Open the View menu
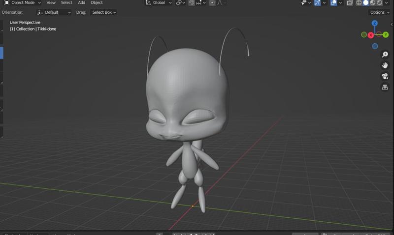The width and height of the screenshot is (394, 235). 51,2
